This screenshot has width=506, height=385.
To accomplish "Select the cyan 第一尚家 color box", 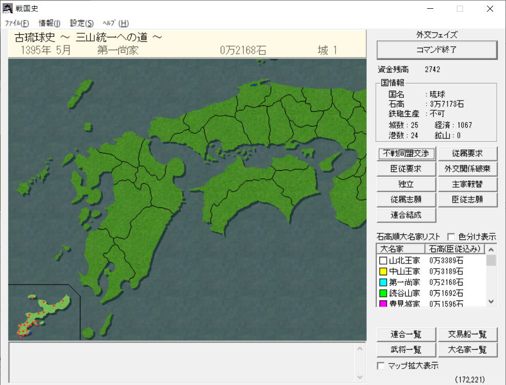I will (383, 282).
